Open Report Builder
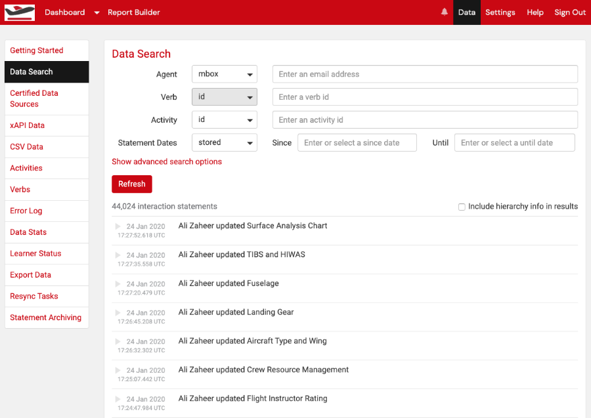 tap(134, 12)
